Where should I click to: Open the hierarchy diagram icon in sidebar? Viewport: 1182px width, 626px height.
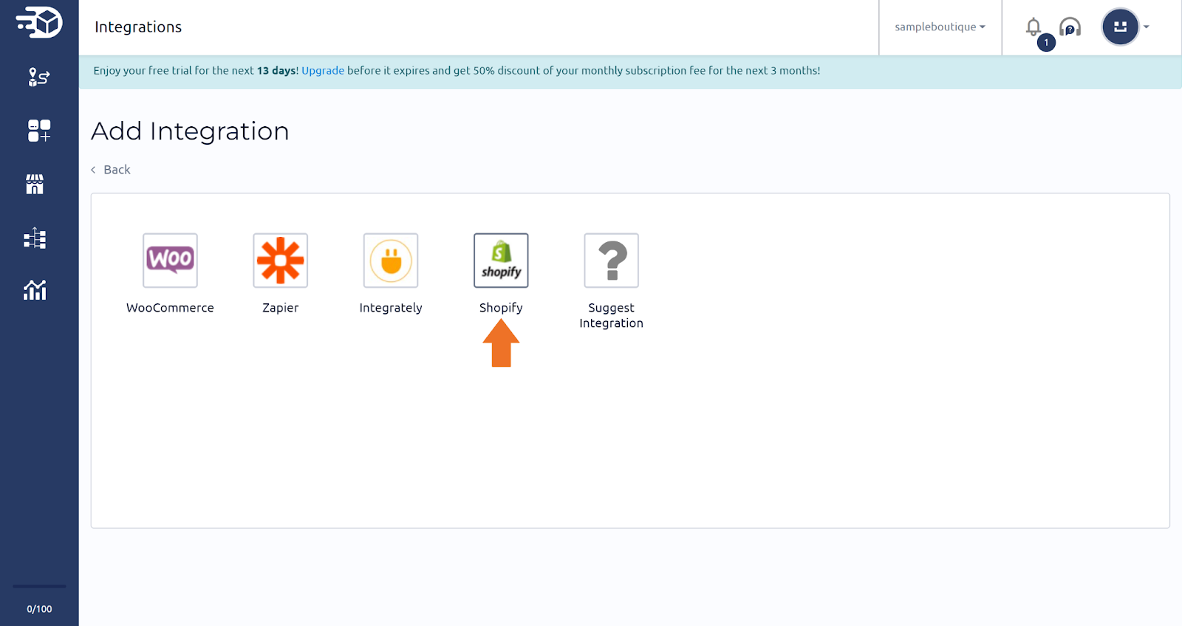click(x=35, y=238)
